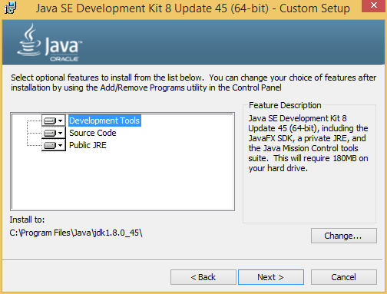Close the Custom Setup window
This screenshot has width=387, height=294.
pos(374,5)
